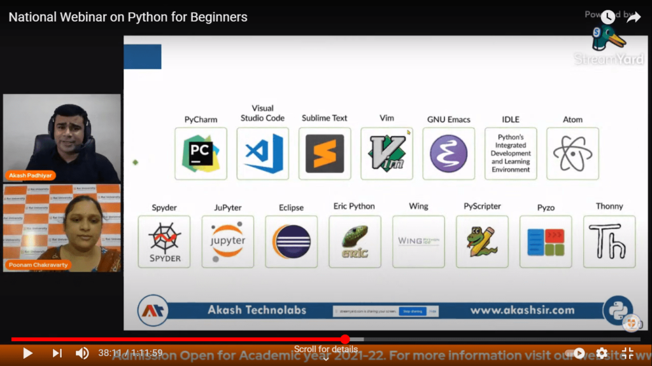652x366 pixels.
Task: Click the Sublime Text logo tile
Action: [325, 154]
